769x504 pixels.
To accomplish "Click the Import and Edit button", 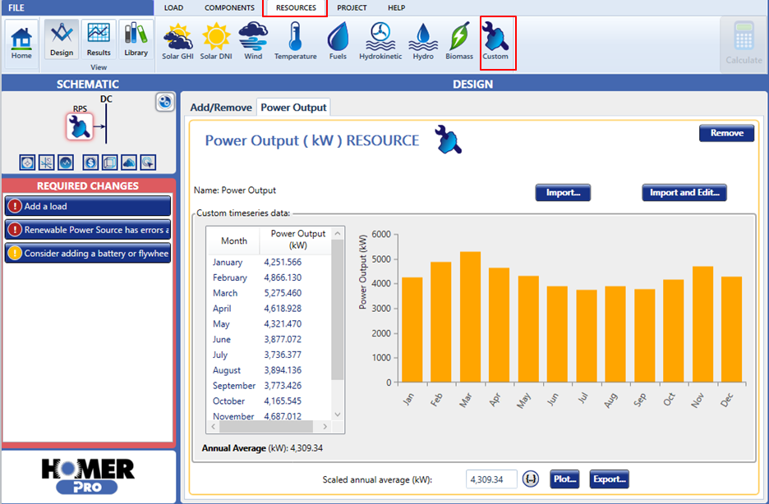I will click(684, 193).
